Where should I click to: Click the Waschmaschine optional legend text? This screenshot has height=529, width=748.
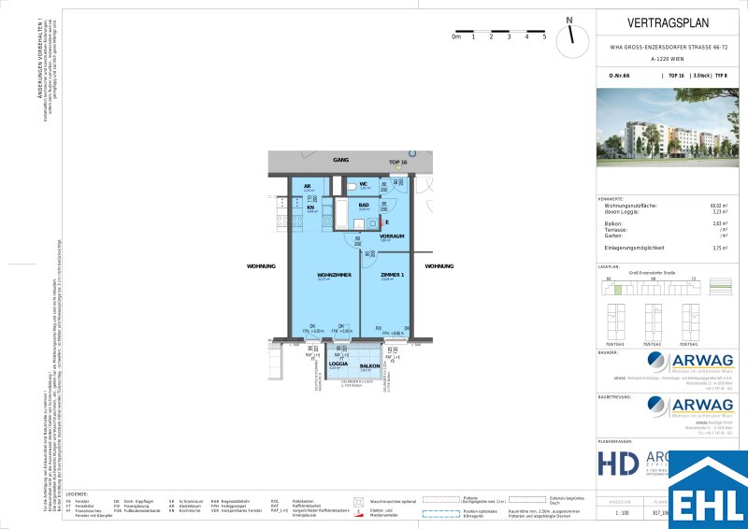coord(393,501)
